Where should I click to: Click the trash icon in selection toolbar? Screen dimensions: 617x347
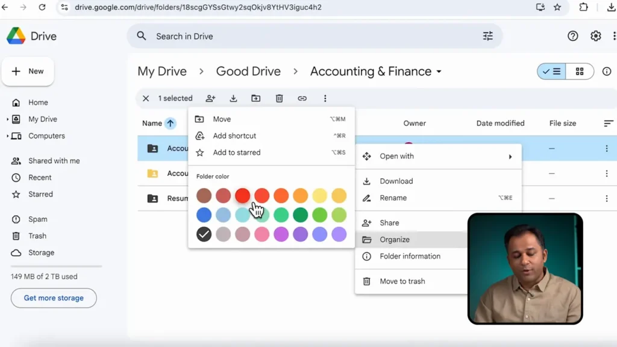click(279, 98)
